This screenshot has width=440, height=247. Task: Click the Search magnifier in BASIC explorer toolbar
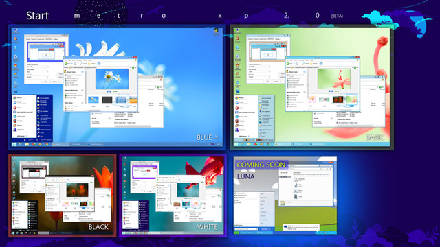coord(303,64)
